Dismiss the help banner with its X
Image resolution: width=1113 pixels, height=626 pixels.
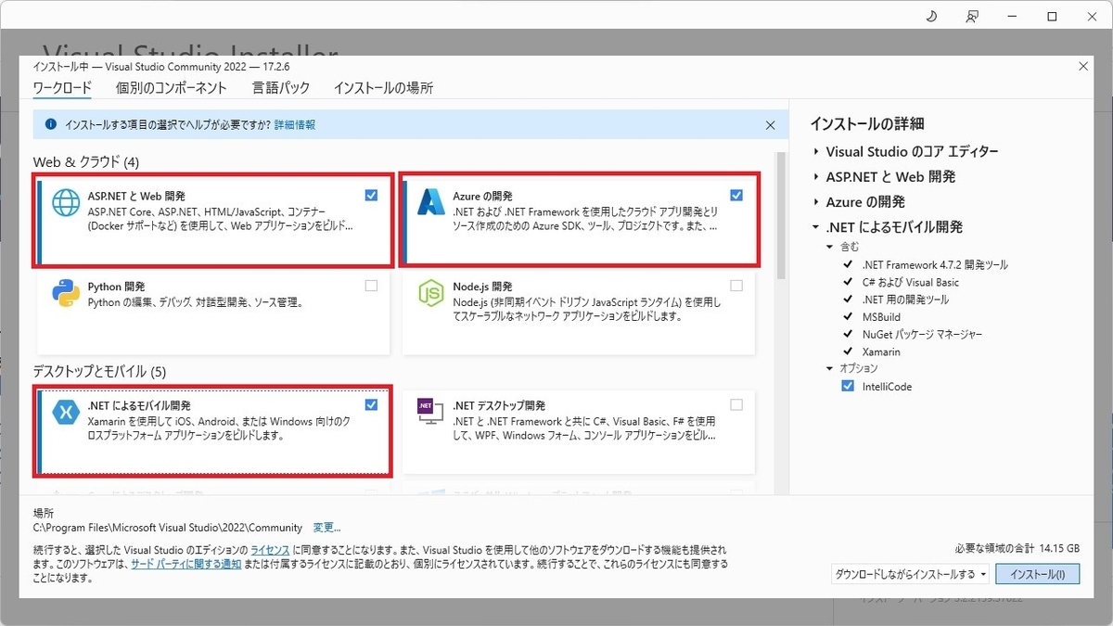[x=770, y=124]
